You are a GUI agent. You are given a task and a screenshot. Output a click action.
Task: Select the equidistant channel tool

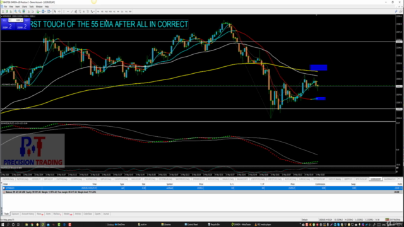76,11
